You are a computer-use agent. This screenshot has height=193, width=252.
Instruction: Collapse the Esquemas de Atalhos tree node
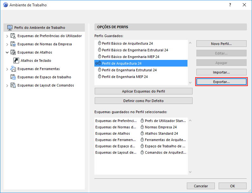[x=7, y=52]
